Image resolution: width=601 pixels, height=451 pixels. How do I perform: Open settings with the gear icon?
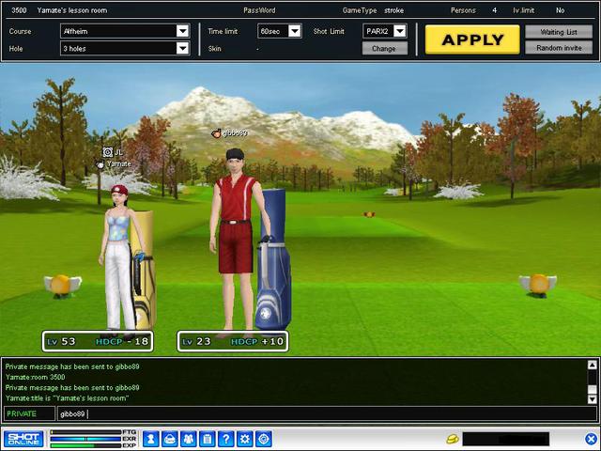click(x=245, y=439)
